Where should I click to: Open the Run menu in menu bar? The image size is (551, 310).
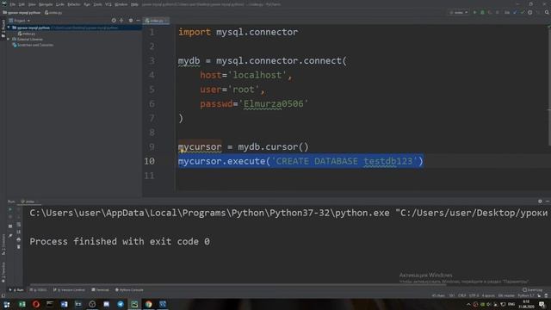pyautogui.click(x=87, y=4)
